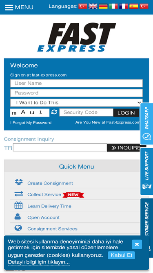Click the red NEW badge
Image resolution: width=153 pixels, height=273 pixels.
pos(73,195)
